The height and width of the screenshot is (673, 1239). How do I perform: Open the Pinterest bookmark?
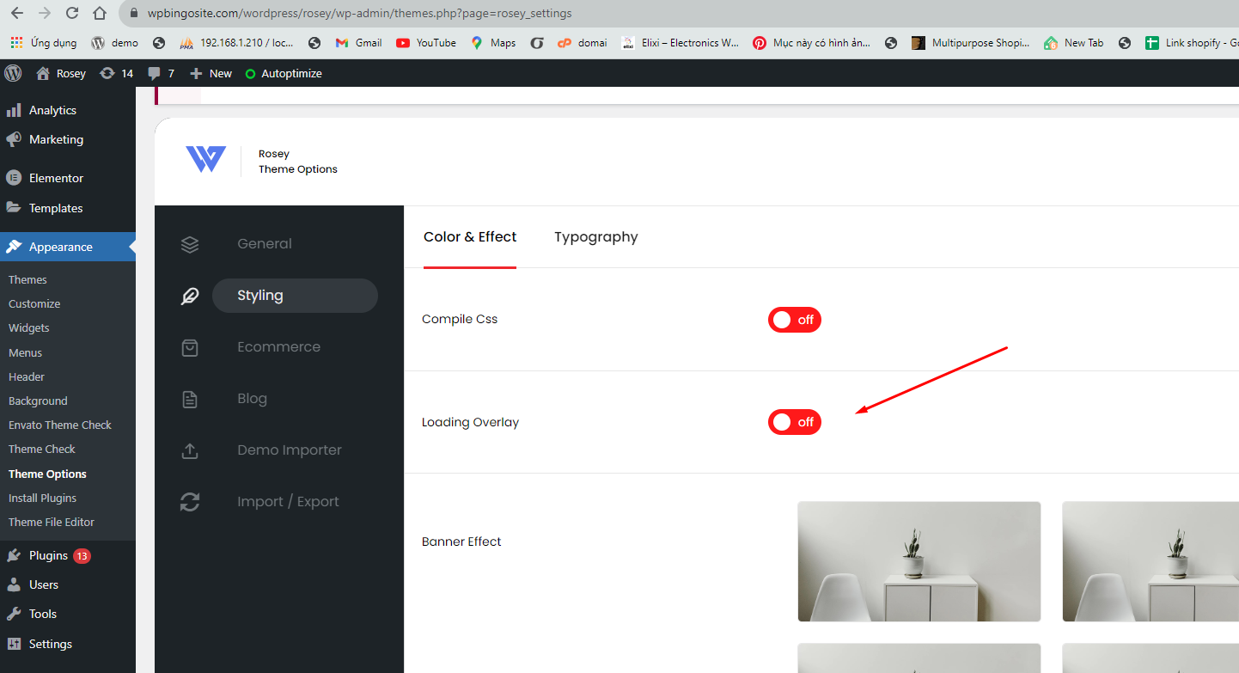tap(811, 42)
